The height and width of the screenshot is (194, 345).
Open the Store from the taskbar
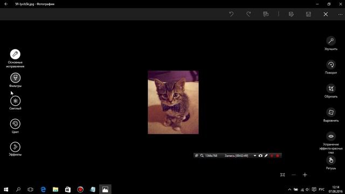[68, 189]
